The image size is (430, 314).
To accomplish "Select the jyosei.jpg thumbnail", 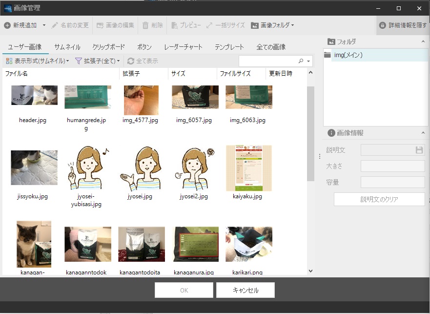I will point(141,168).
